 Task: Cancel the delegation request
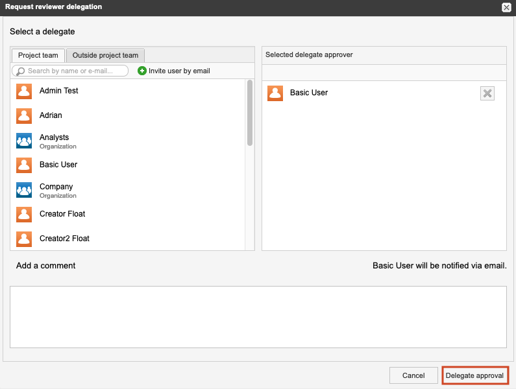tap(413, 375)
